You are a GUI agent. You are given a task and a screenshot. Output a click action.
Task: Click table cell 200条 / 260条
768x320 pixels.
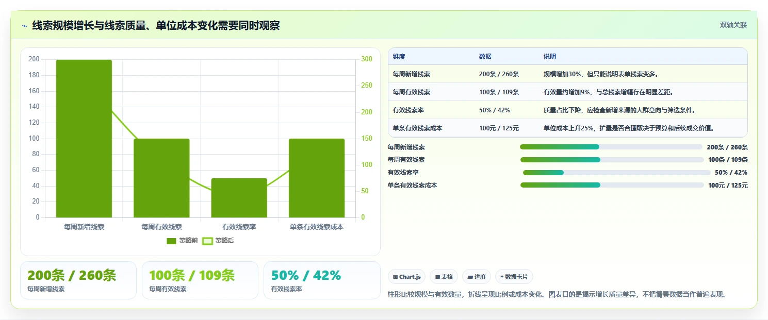tap(499, 74)
